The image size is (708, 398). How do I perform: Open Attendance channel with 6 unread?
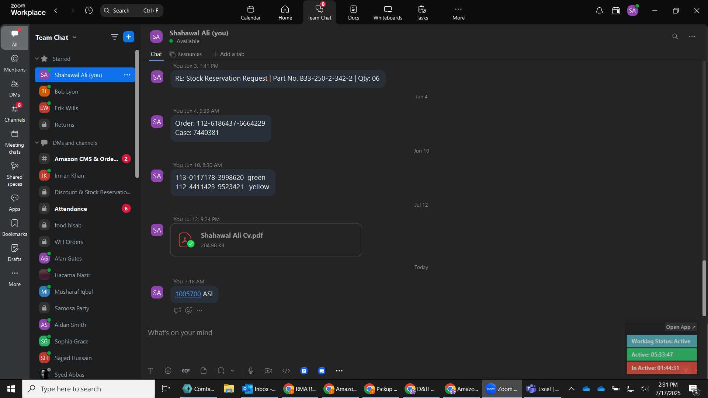85,209
